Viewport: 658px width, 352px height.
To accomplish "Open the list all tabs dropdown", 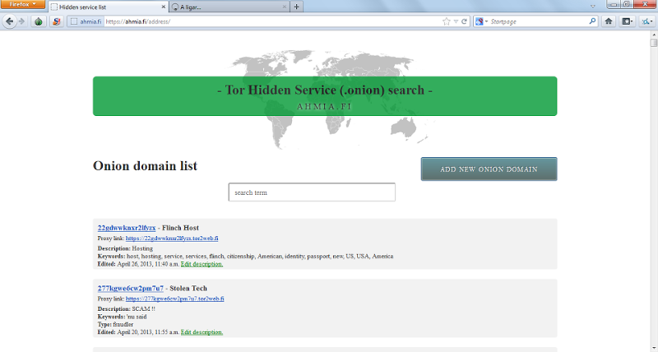I will pos(592,7).
